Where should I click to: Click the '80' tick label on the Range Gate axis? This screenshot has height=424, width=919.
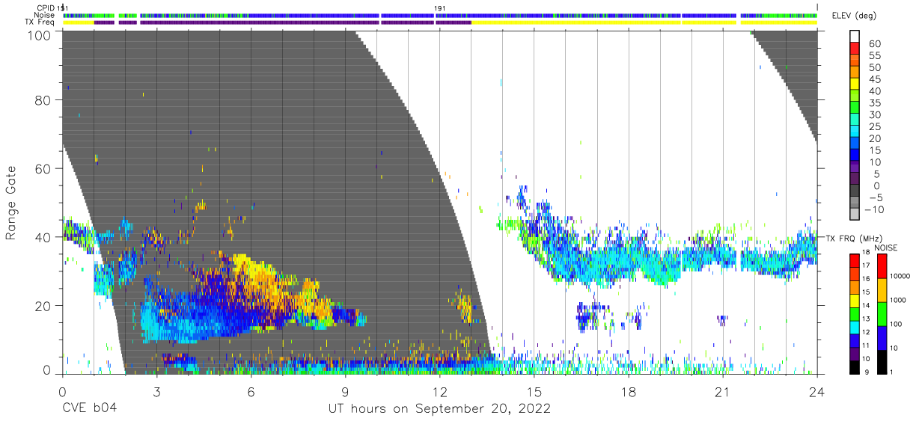click(43, 99)
